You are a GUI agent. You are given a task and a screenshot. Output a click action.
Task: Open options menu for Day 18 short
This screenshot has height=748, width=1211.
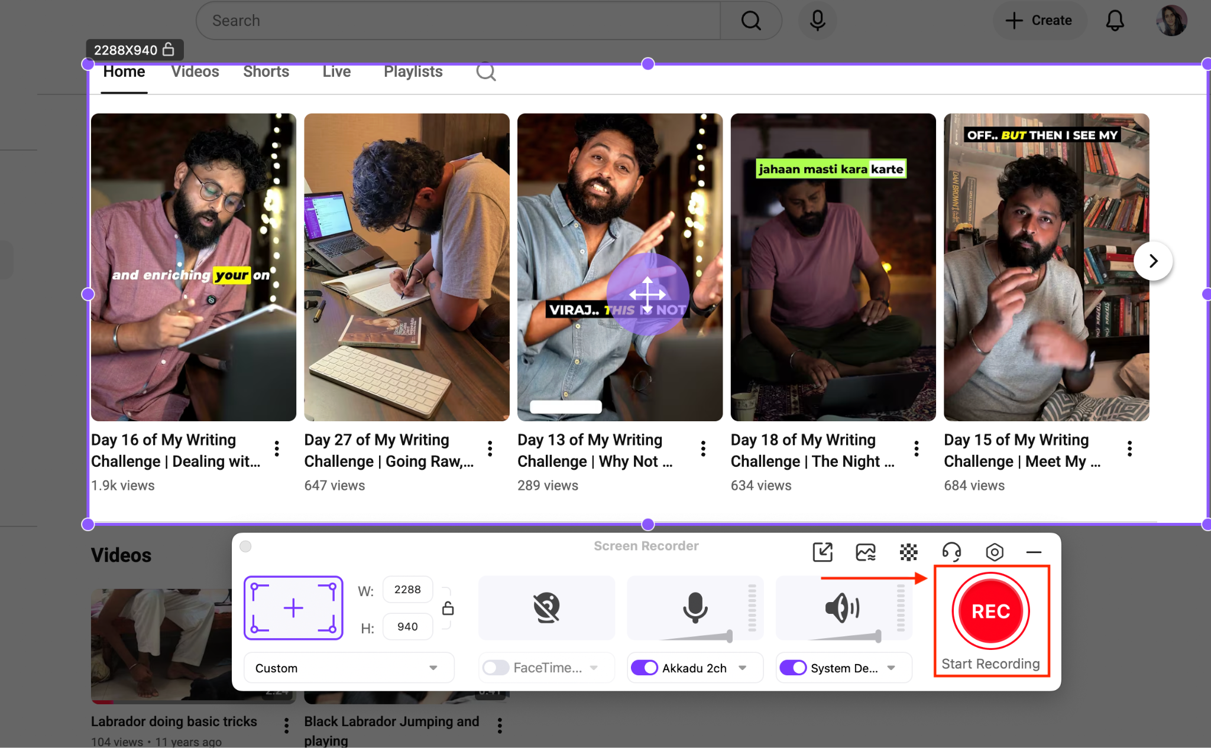point(917,449)
